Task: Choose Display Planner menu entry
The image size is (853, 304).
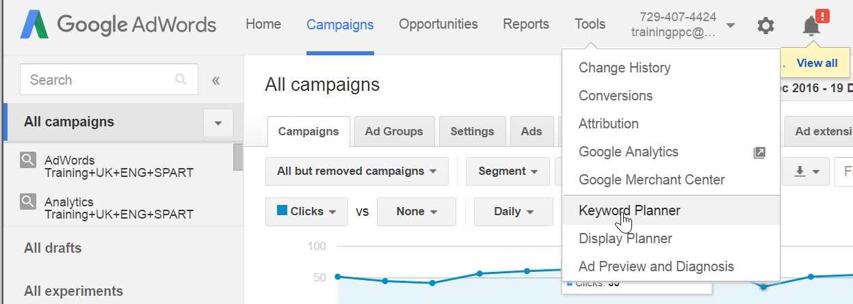Action: [x=625, y=238]
